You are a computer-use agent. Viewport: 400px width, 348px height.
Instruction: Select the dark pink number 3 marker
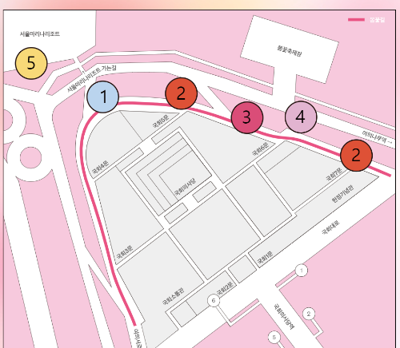point(247,117)
